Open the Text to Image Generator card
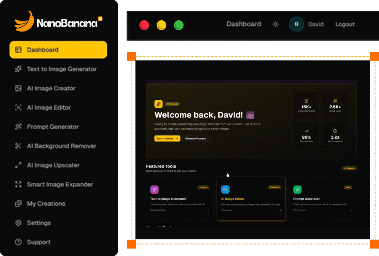The width and height of the screenshot is (379, 256). coord(179,199)
